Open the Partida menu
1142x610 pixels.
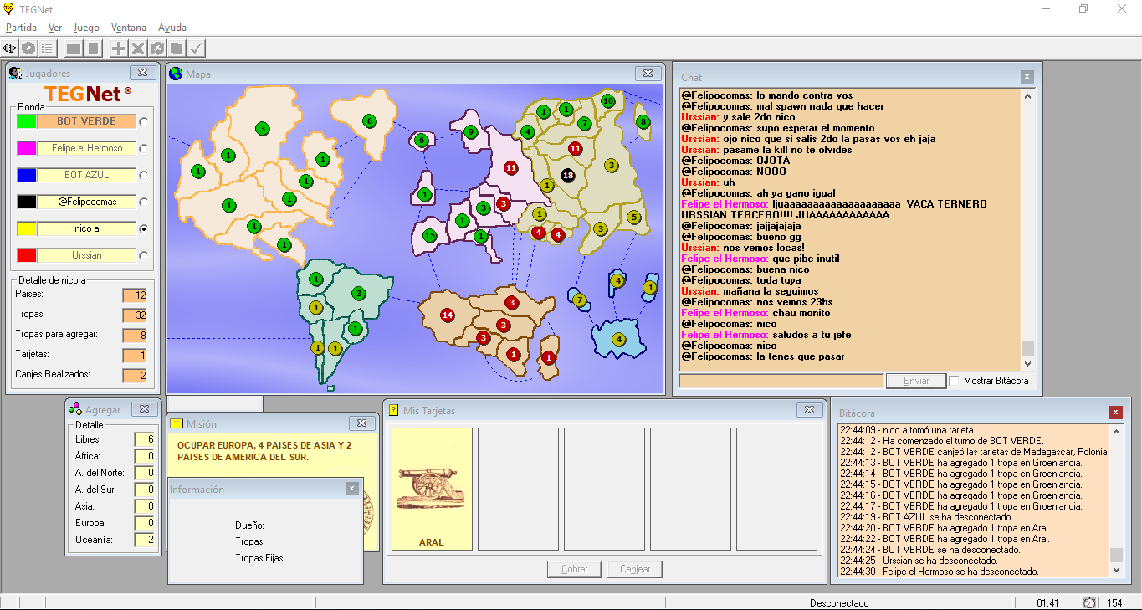tap(21, 28)
